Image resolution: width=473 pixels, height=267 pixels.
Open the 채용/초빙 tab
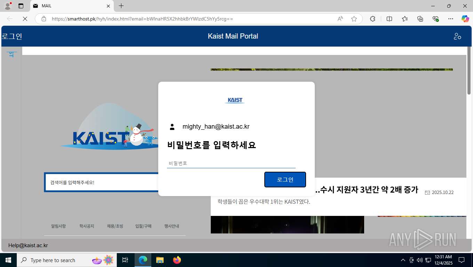115,226
